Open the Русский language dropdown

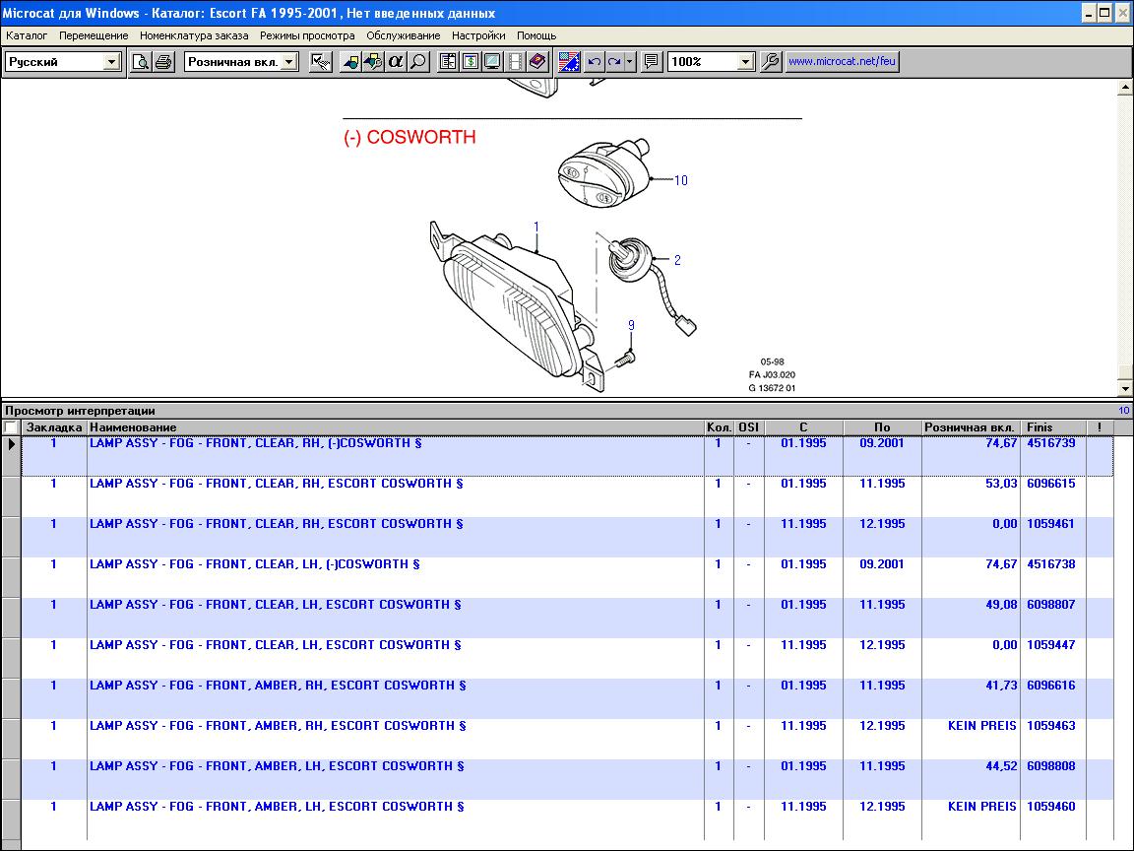[111, 62]
